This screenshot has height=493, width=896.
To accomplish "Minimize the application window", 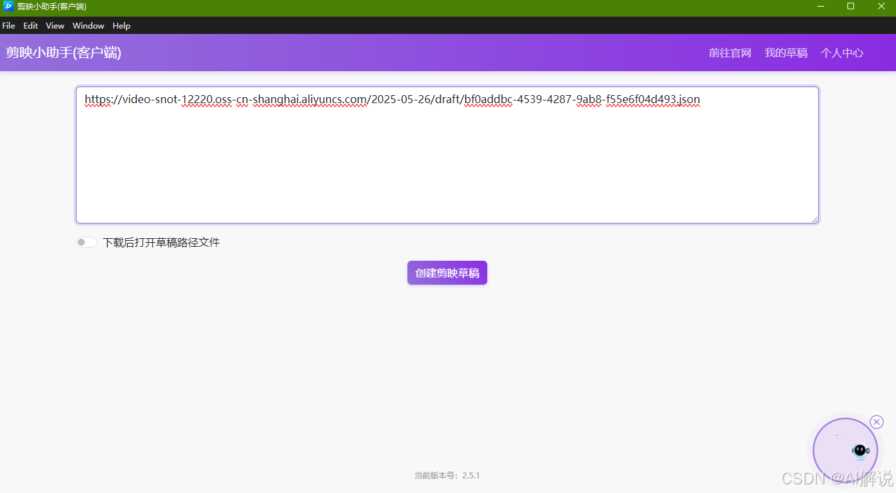I will click(821, 7).
